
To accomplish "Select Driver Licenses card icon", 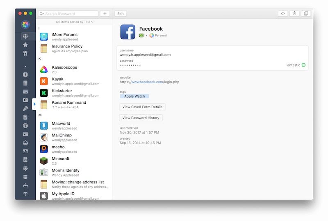I will (25, 134).
